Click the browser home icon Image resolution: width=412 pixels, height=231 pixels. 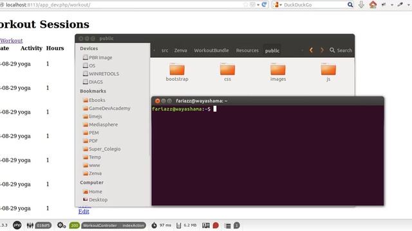tap(373, 4)
